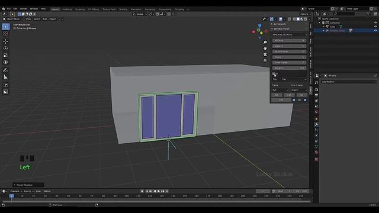Click the zoom view magnifier icon
Screen dimensions: 379x213
click(x=265, y=42)
